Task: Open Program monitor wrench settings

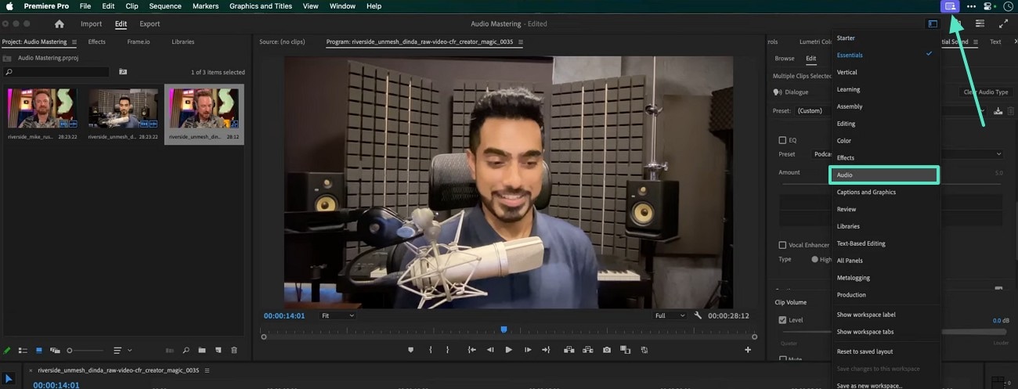Action: coord(698,315)
